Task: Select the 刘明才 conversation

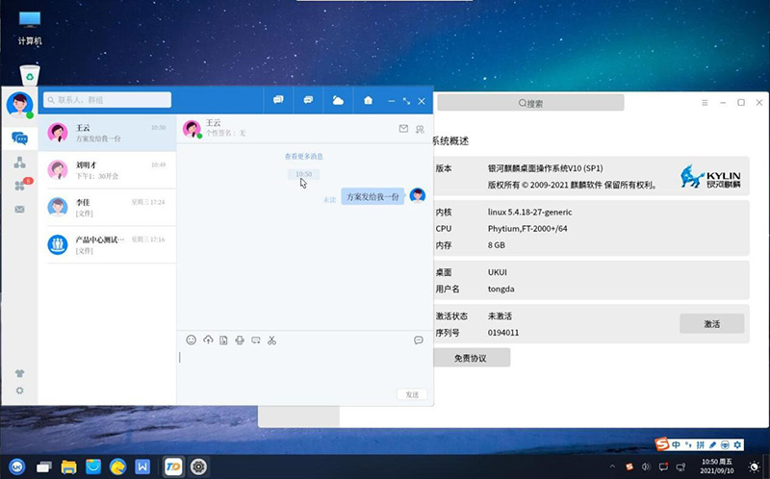Action: click(x=107, y=170)
